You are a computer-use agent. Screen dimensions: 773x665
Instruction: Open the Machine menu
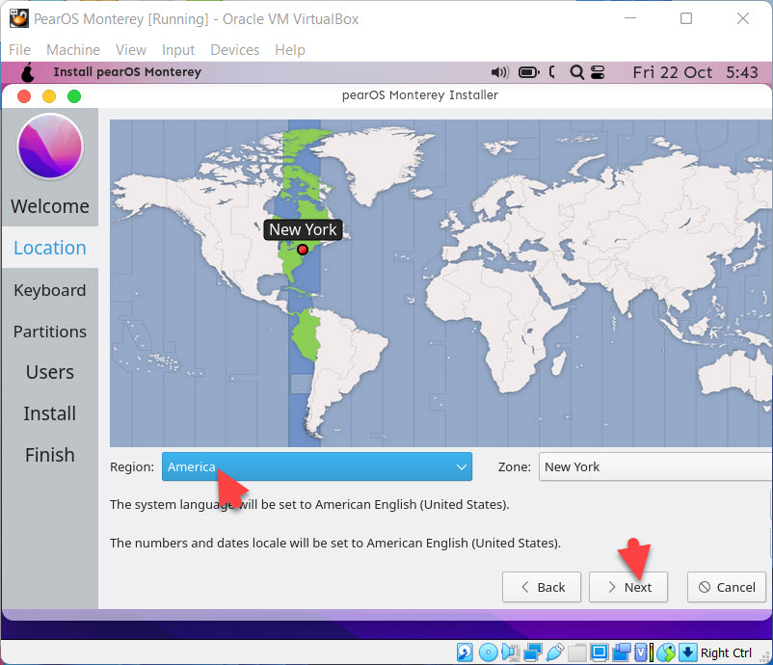[x=73, y=50]
